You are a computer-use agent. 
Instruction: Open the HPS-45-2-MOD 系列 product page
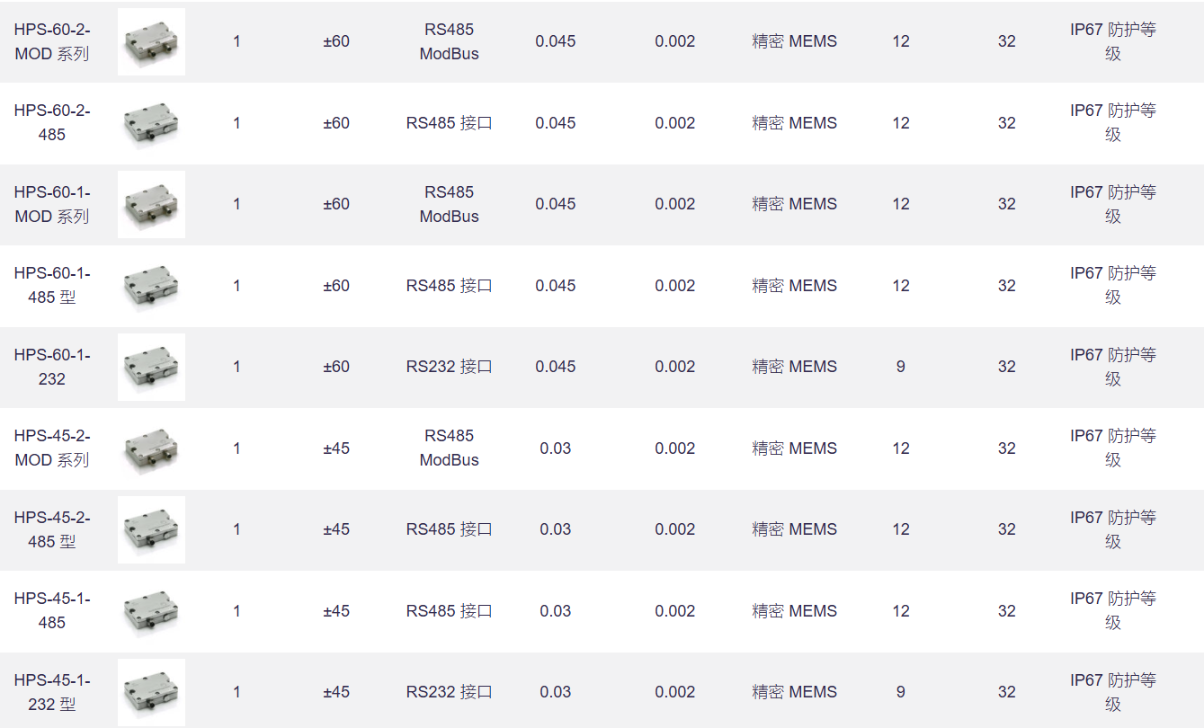click(x=52, y=448)
